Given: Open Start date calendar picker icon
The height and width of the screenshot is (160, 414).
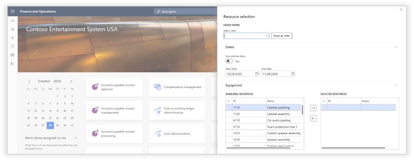Looking at the screenshot, I should click(x=257, y=74).
